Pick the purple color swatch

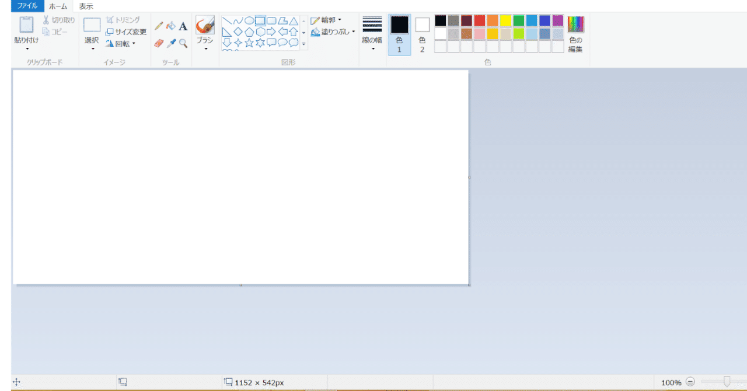(558, 20)
